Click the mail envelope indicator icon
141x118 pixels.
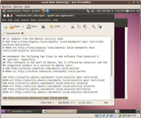coord(99,11)
